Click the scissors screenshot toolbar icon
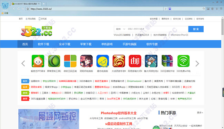 pos(208,9)
